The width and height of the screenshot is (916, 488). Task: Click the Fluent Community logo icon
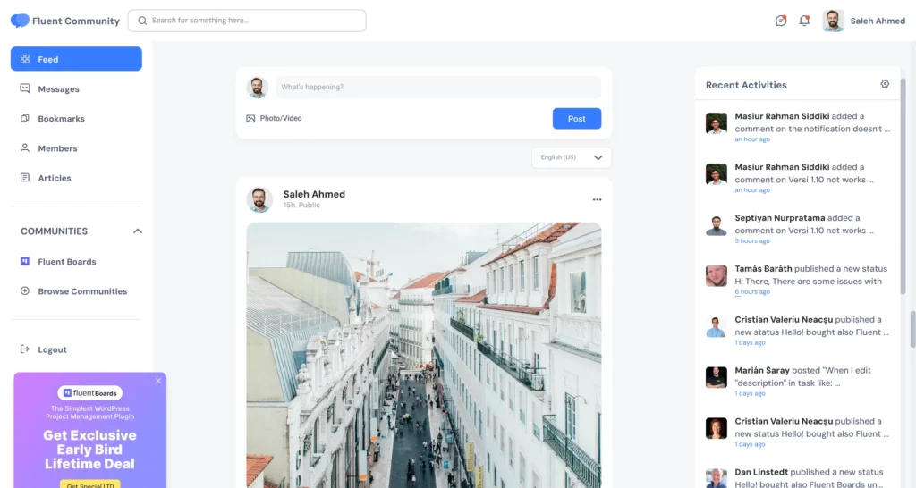tap(20, 21)
